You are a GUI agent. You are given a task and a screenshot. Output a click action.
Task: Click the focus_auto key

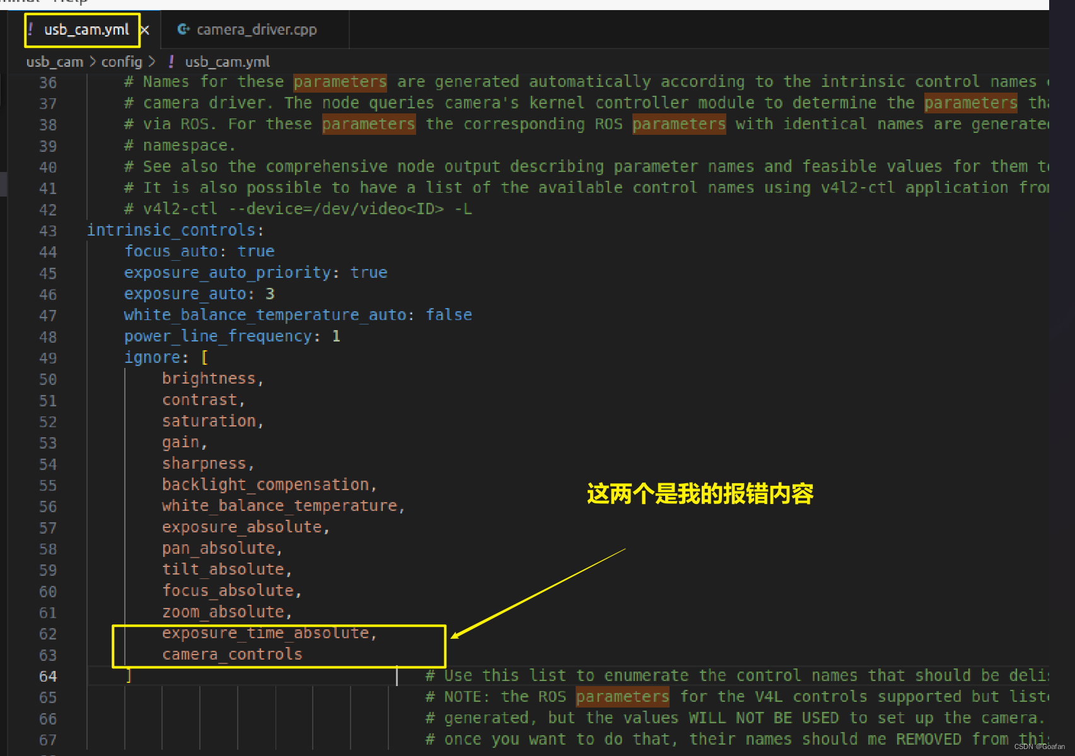coord(171,251)
